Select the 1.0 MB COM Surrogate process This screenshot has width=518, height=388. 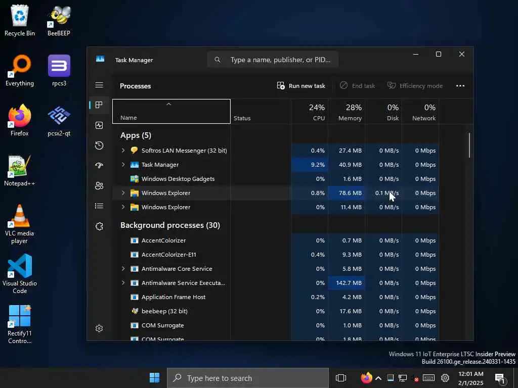tap(276, 325)
